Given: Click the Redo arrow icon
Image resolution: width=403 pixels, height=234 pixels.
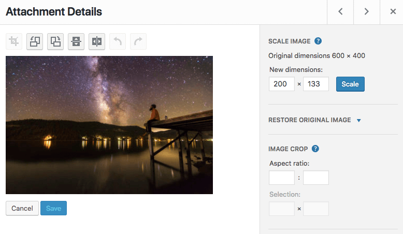Looking at the screenshot, I should tap(138, 41).
